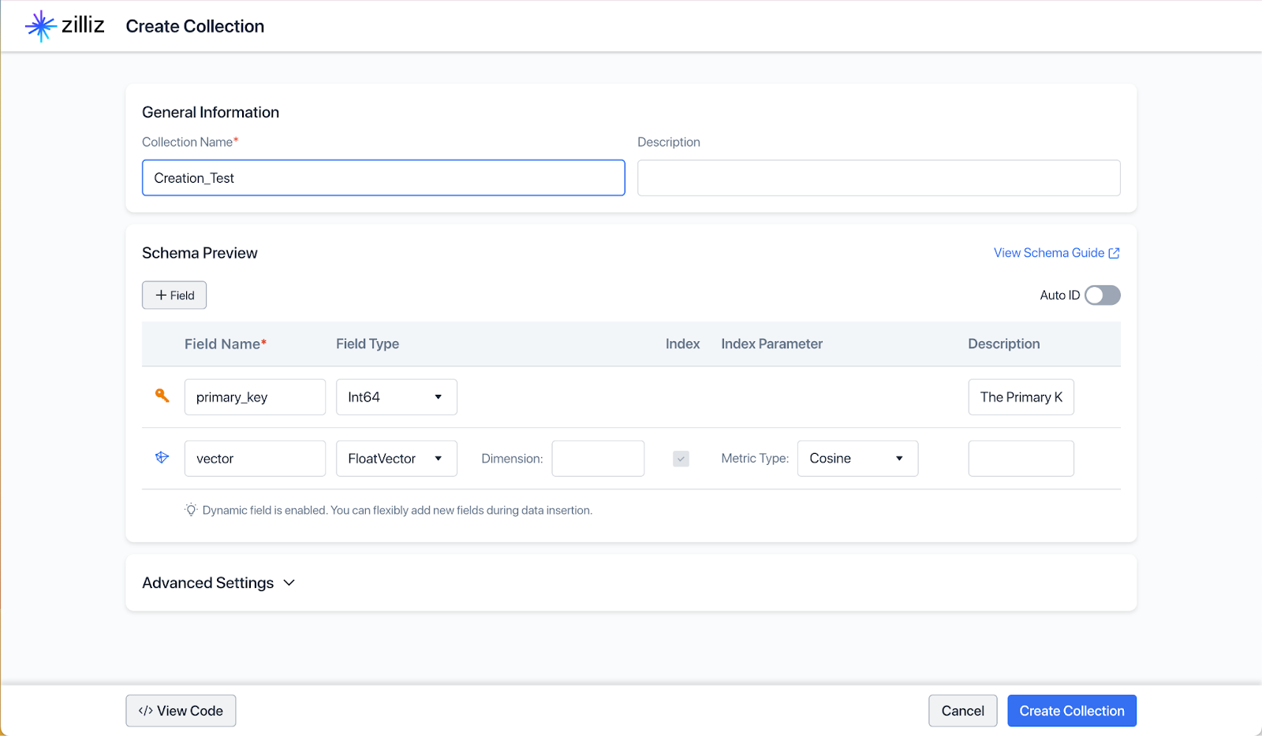Screen dimensions: 1262x736
Task: Click the primary key icon beside primary_key row
Action: coord(162,396)
